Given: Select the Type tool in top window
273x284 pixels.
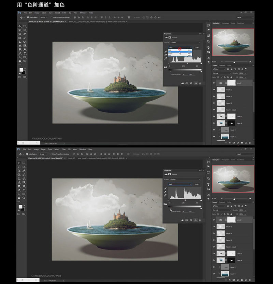Looking at the screenshot, I should coord(25,54).
